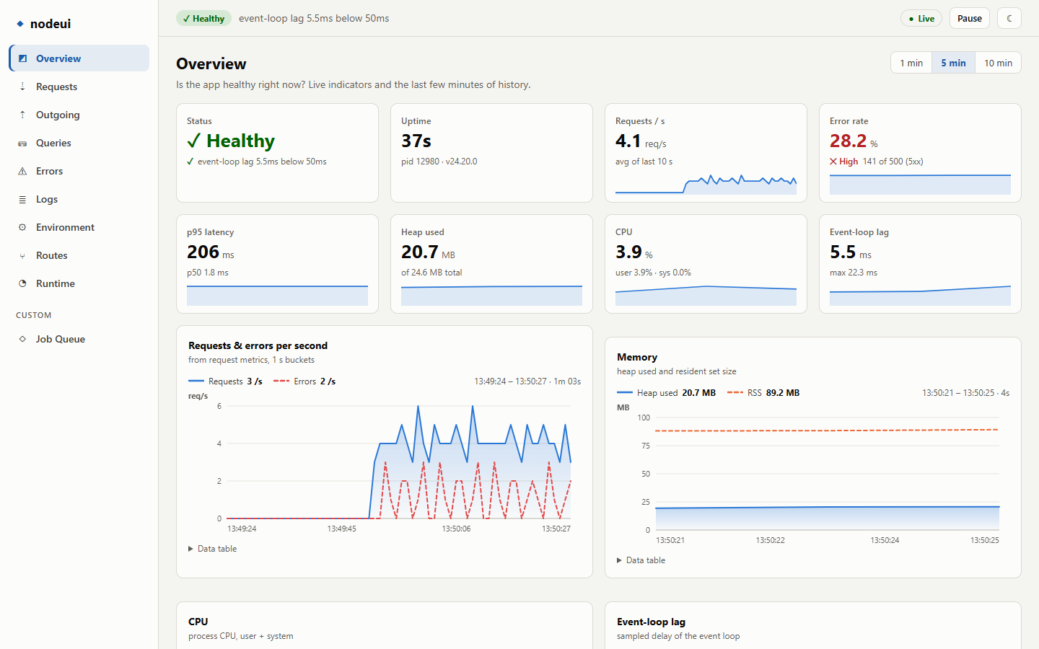
Task: Navigate to Logs
Action: pyautogui.click(x=79, y=199)
